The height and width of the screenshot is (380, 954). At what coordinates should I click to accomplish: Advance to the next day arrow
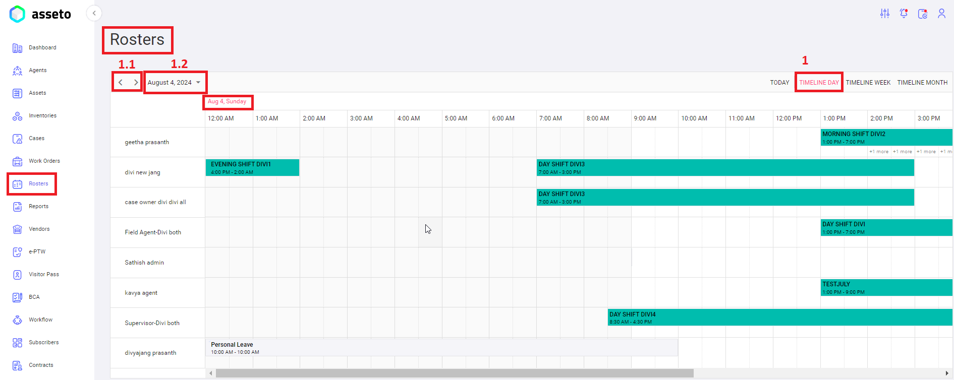(136, 83)
